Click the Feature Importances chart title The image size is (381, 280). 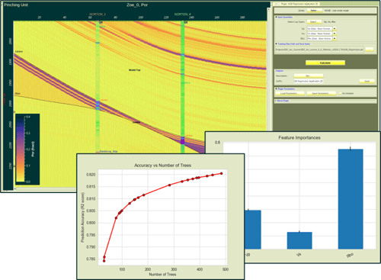[299, 137]
